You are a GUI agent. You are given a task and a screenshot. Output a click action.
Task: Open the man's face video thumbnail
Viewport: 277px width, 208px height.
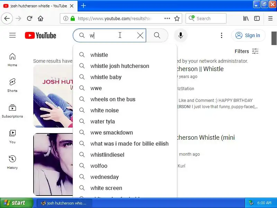pyautogui.click(x=53, y=164)
